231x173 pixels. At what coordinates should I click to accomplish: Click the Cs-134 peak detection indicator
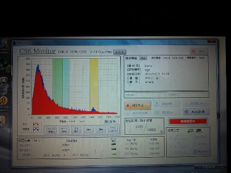(114, 149)
